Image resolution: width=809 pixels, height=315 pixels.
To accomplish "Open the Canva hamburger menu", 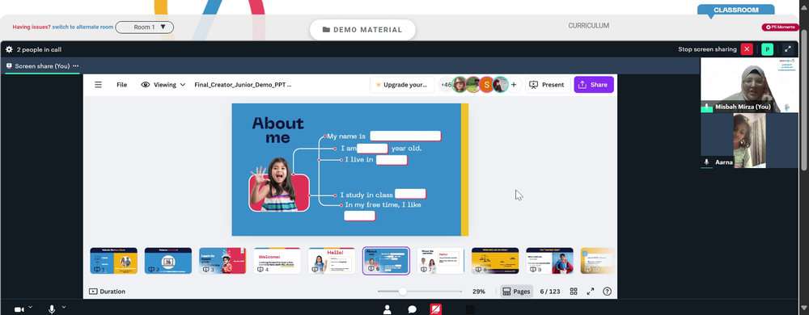I will pos(98,85).
